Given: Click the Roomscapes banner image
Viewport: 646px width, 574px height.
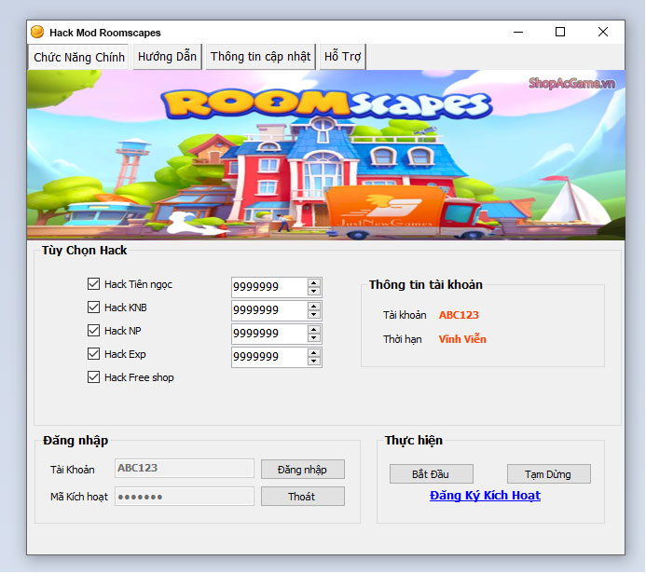Looking at the screenshot, I should [x=326, y=155].
